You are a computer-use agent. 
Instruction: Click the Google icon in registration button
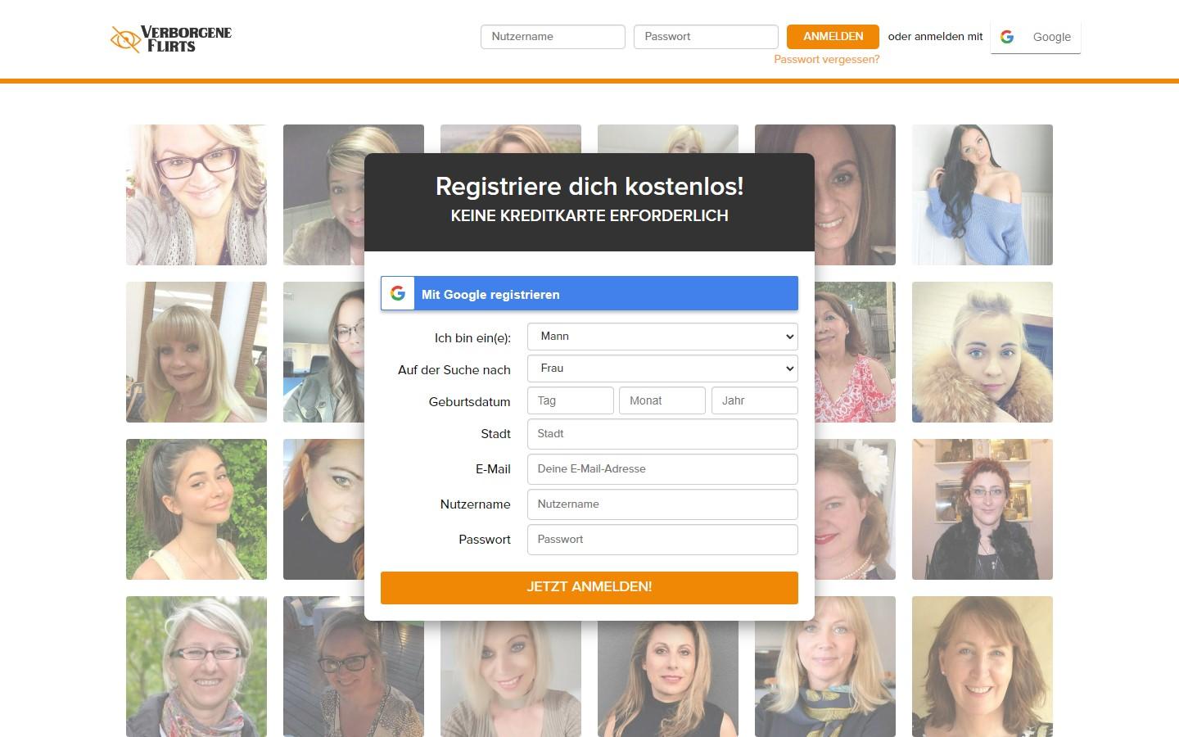[398, 293]
